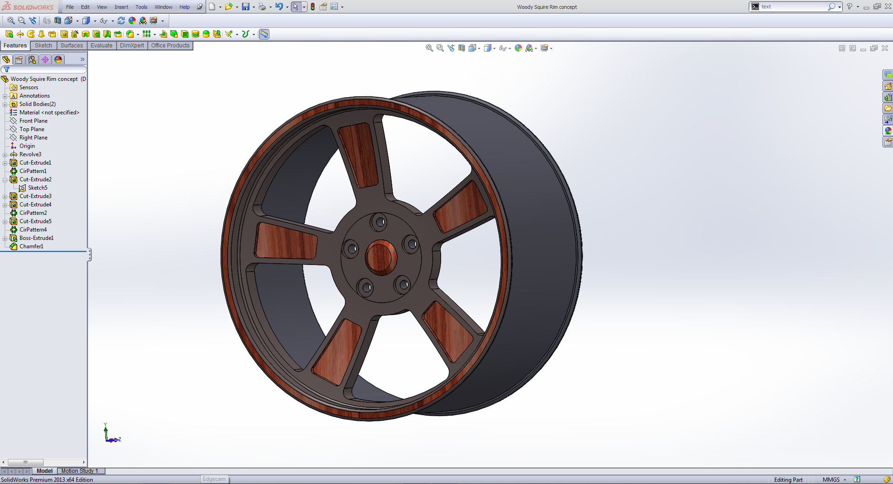Screen dimensions: 893x484
Task: Open the Hide/Show Items dropdown in the viewport toolbar
Action: pyautogui.click(x=510, y=48)
